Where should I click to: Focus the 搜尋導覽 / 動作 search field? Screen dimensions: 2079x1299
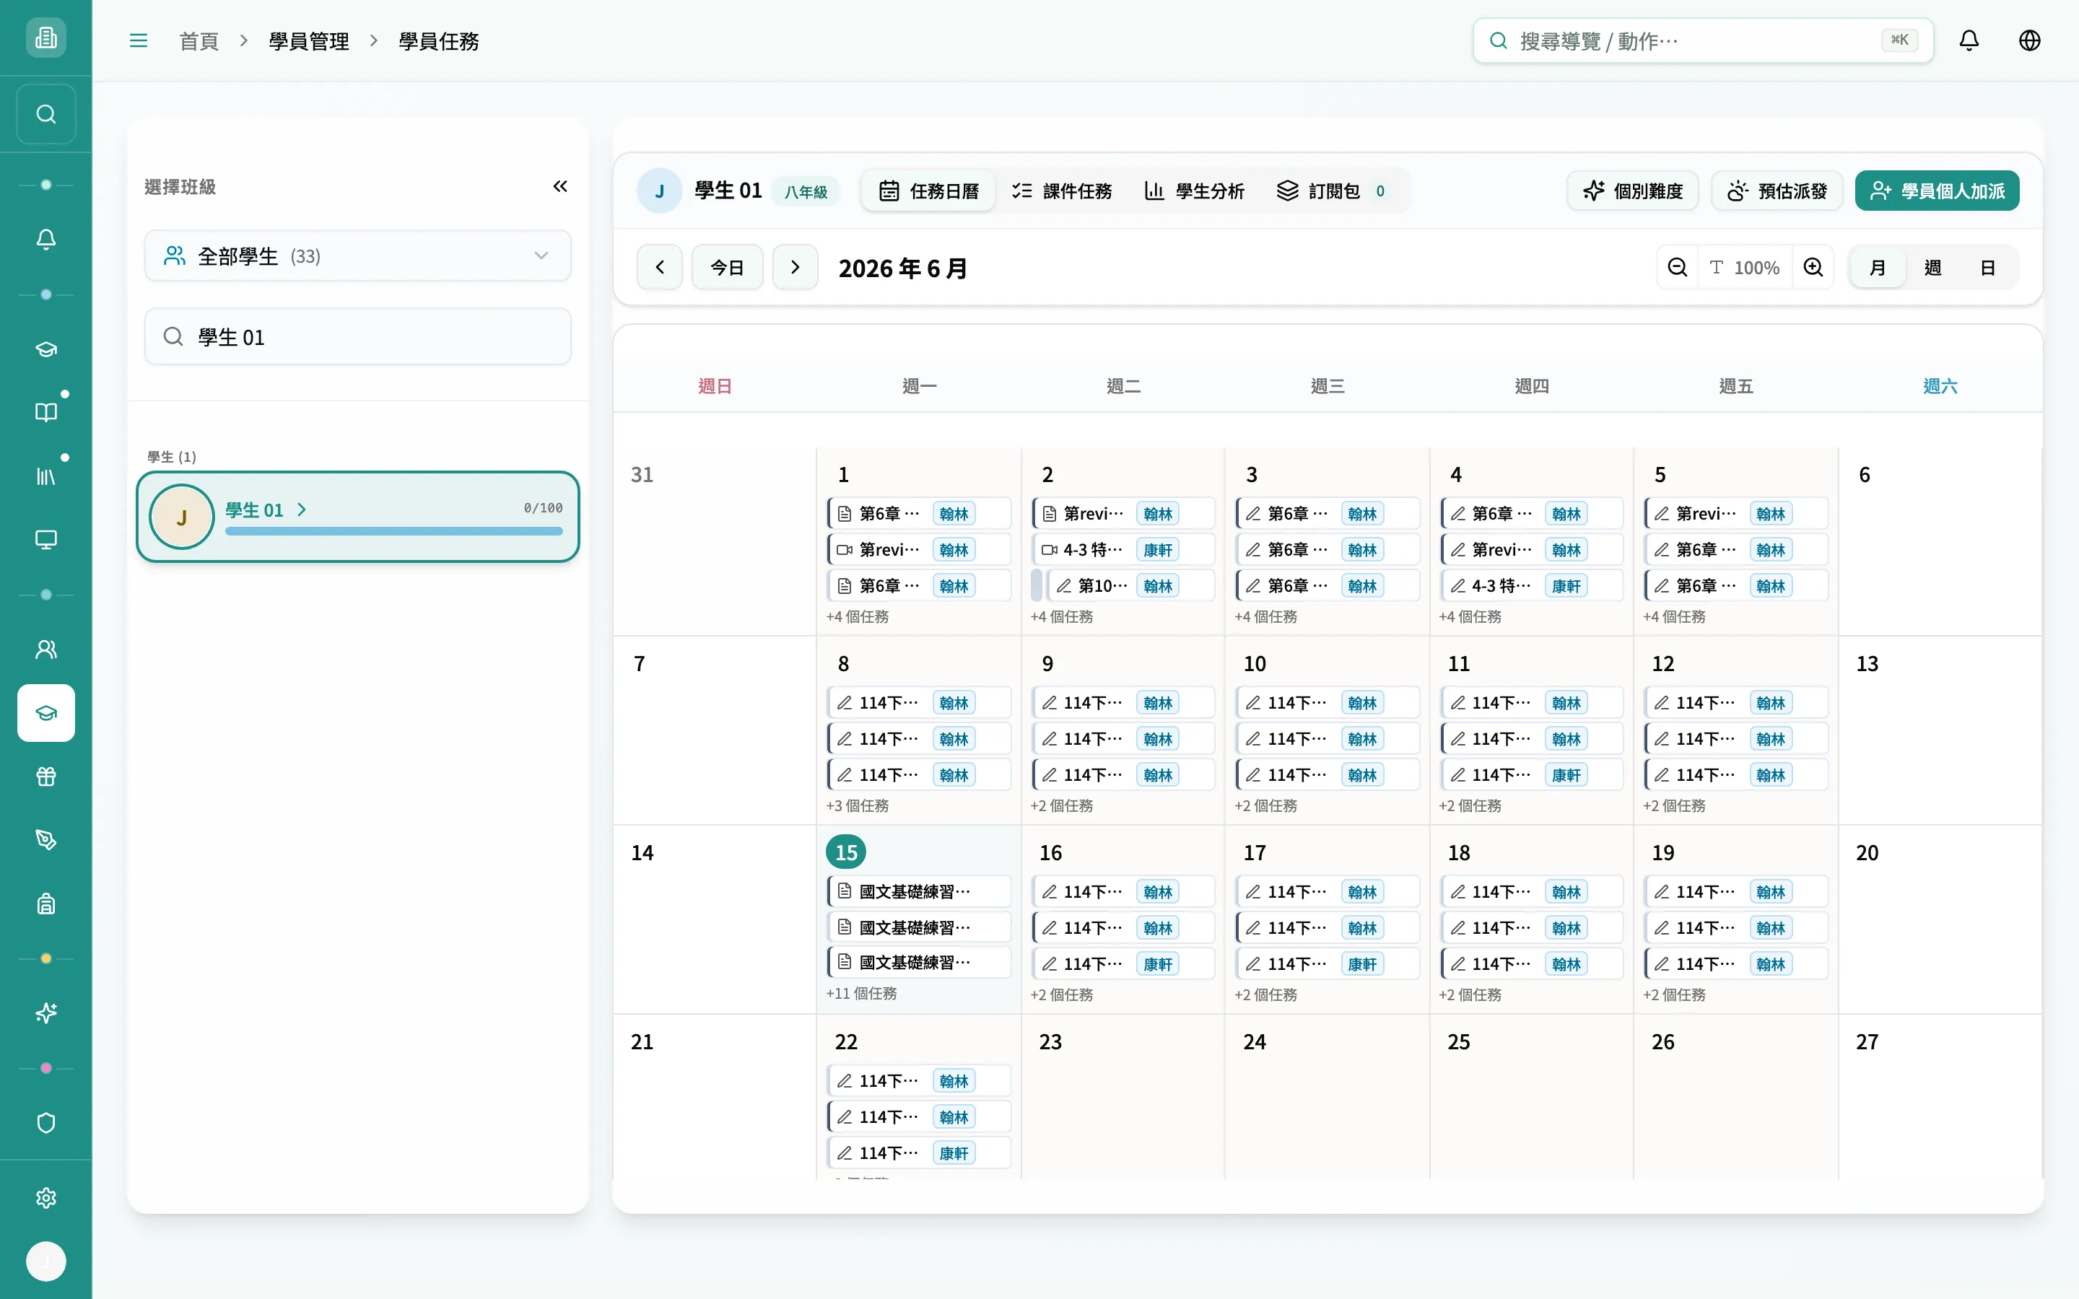1703,40
